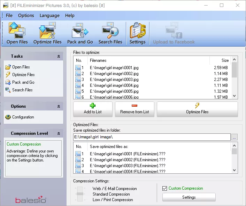Click the large Optimize Files button
The height and width of the screenshot is (206, 246).
pyautogui.click(x=197, y=109)
